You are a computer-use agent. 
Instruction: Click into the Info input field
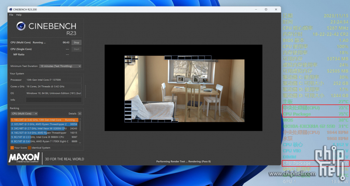point(54,100)
